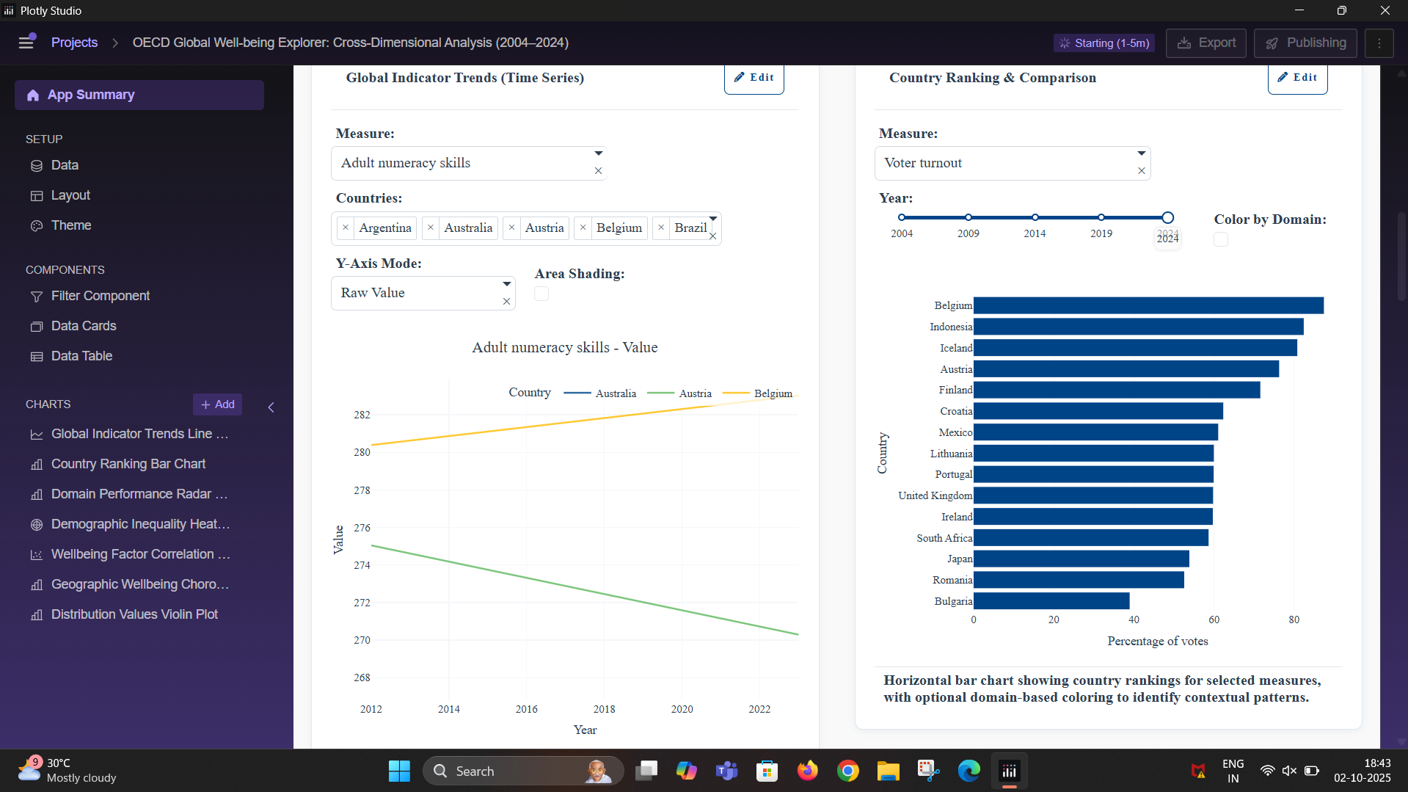Select the Layout setup option

click(70, 195)
